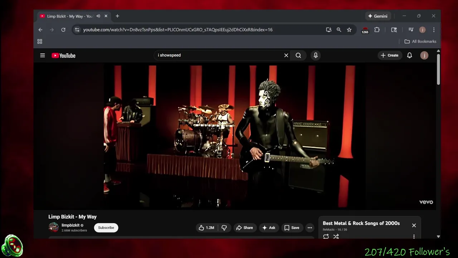View site information icon in address bar
This screenshot has height=258, width=458.
pos(77,30)
